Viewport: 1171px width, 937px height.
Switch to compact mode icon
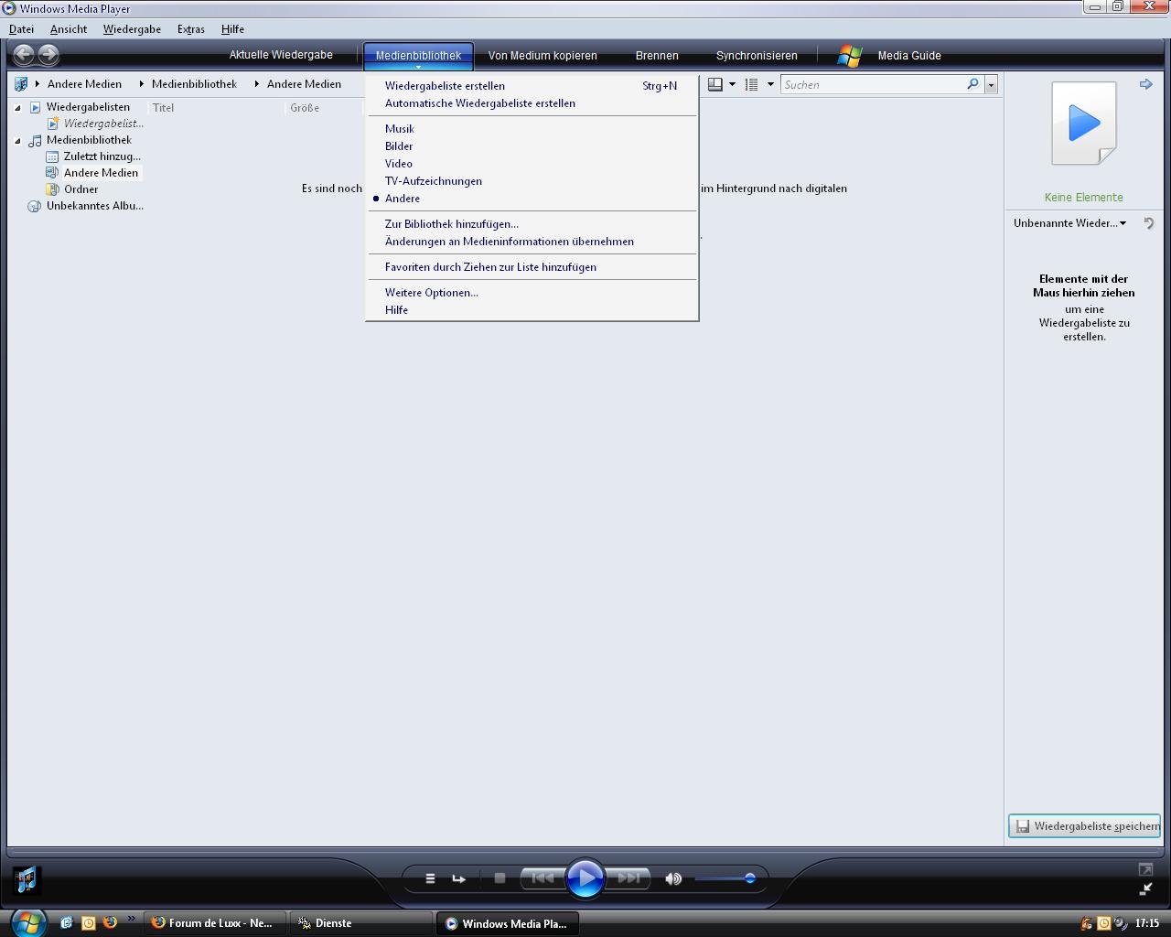pos(1145,889)
